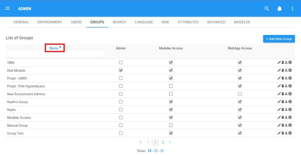Uncheck WebApp Access for Nadin's Gourp
Screen dimensions: 301x156
tap(240, 102)
